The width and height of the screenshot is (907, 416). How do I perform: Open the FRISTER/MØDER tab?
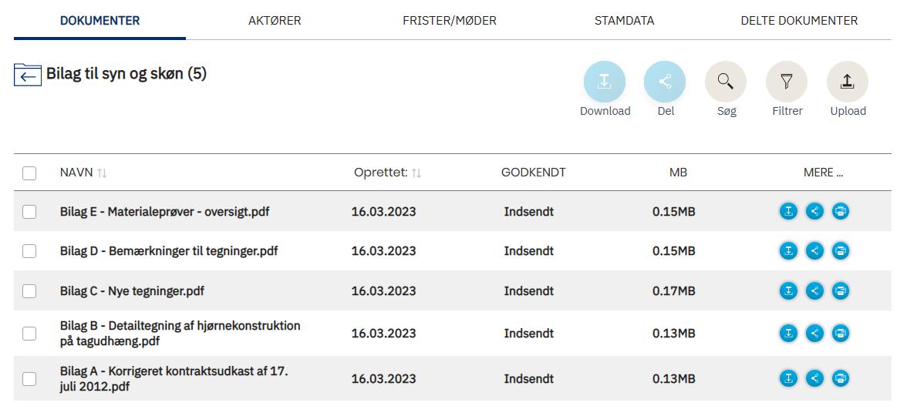coord(450,21)
